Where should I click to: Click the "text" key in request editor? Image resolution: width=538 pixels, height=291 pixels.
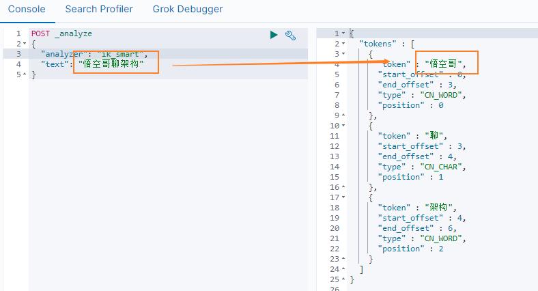57,64
